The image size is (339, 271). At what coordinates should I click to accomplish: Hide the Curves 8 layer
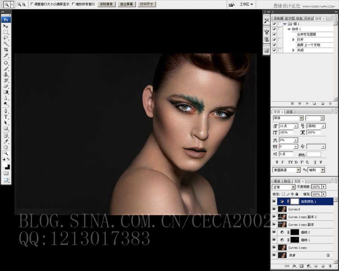(x=274, y=209)
